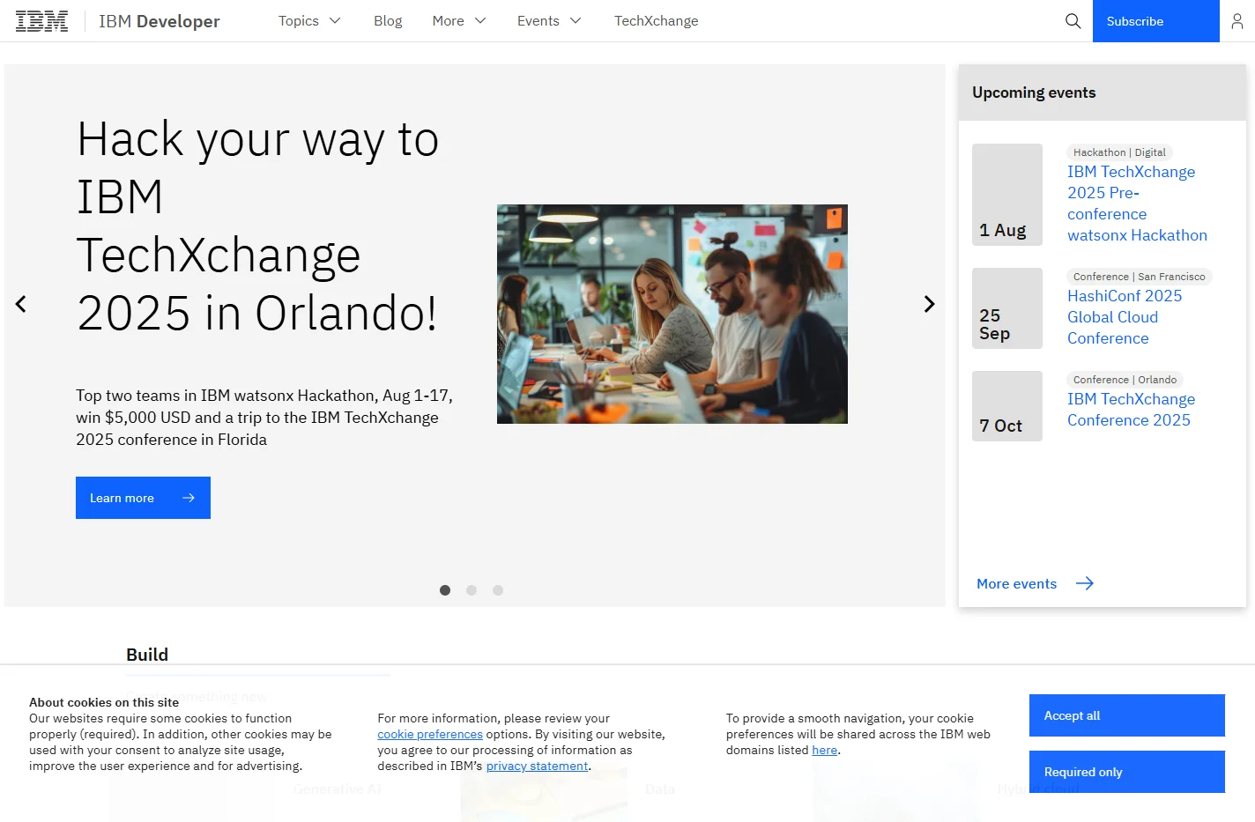Go to previous carousel slide arrow

tap(21, 304)
